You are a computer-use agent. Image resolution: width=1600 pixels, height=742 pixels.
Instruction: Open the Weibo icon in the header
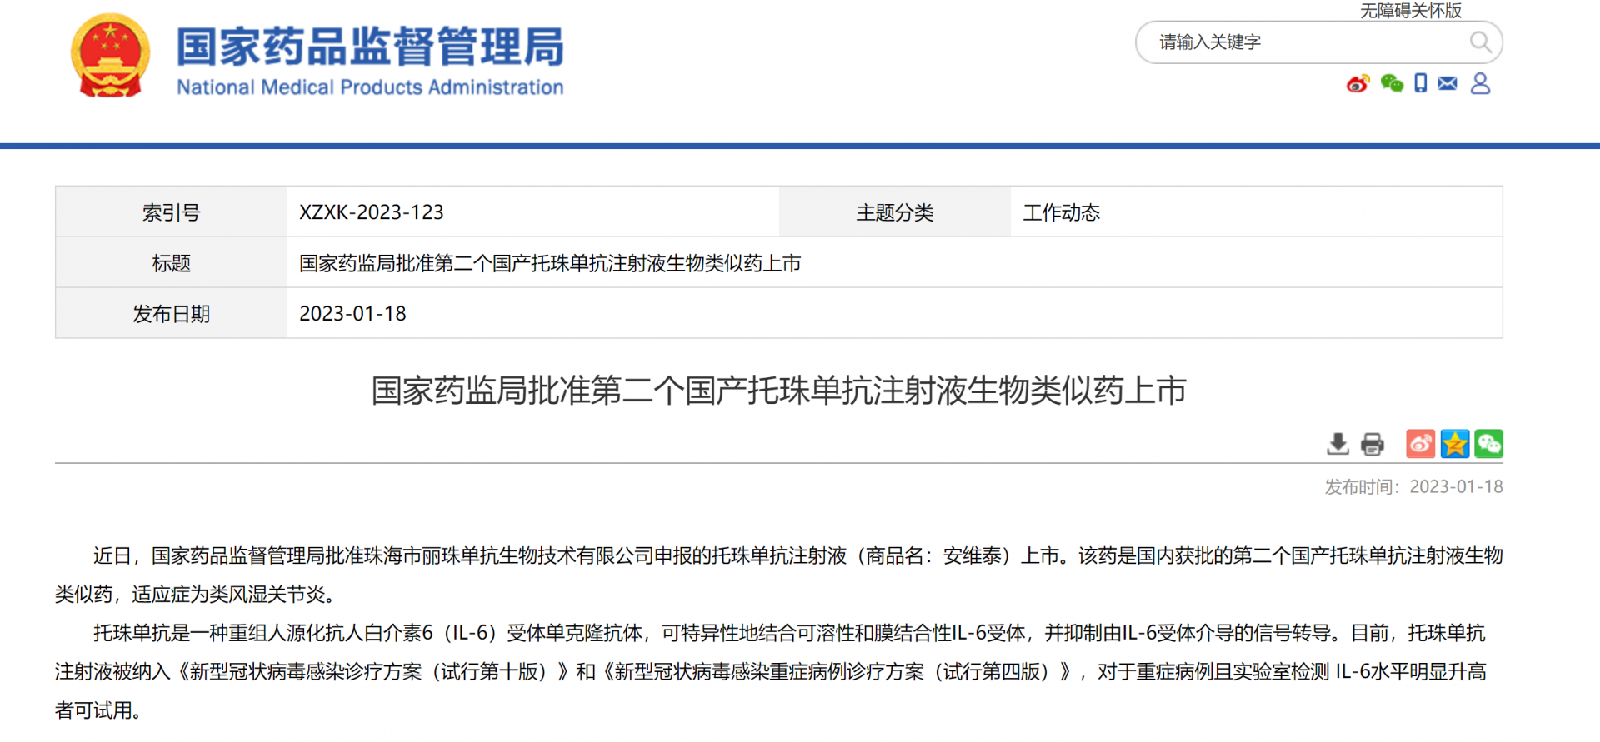click(1358, 83)
